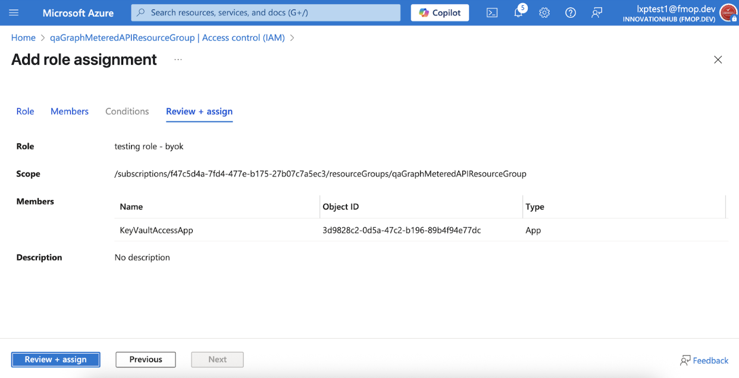Image resolution: width=739 pixels, height=378 pixels.
Task: Select the Conditions tab
Action: (127, 111)
